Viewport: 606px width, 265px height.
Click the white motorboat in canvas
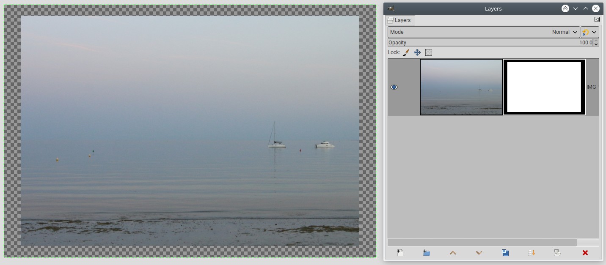325,145
